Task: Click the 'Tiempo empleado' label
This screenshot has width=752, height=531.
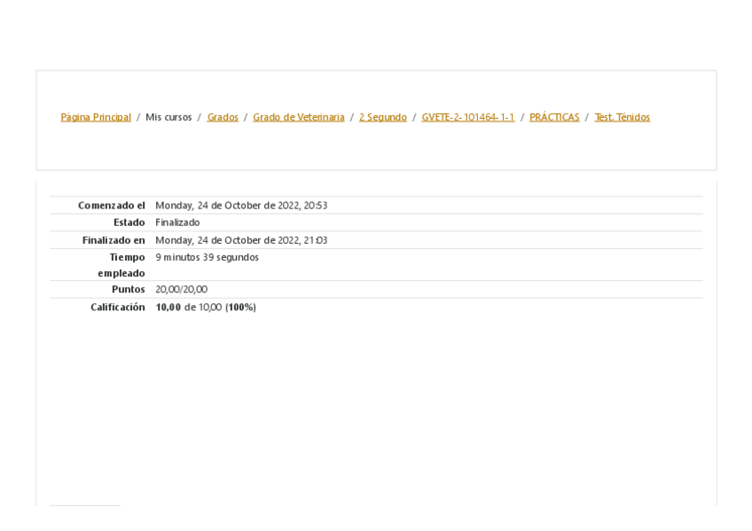Action: [x=121, y=265]
